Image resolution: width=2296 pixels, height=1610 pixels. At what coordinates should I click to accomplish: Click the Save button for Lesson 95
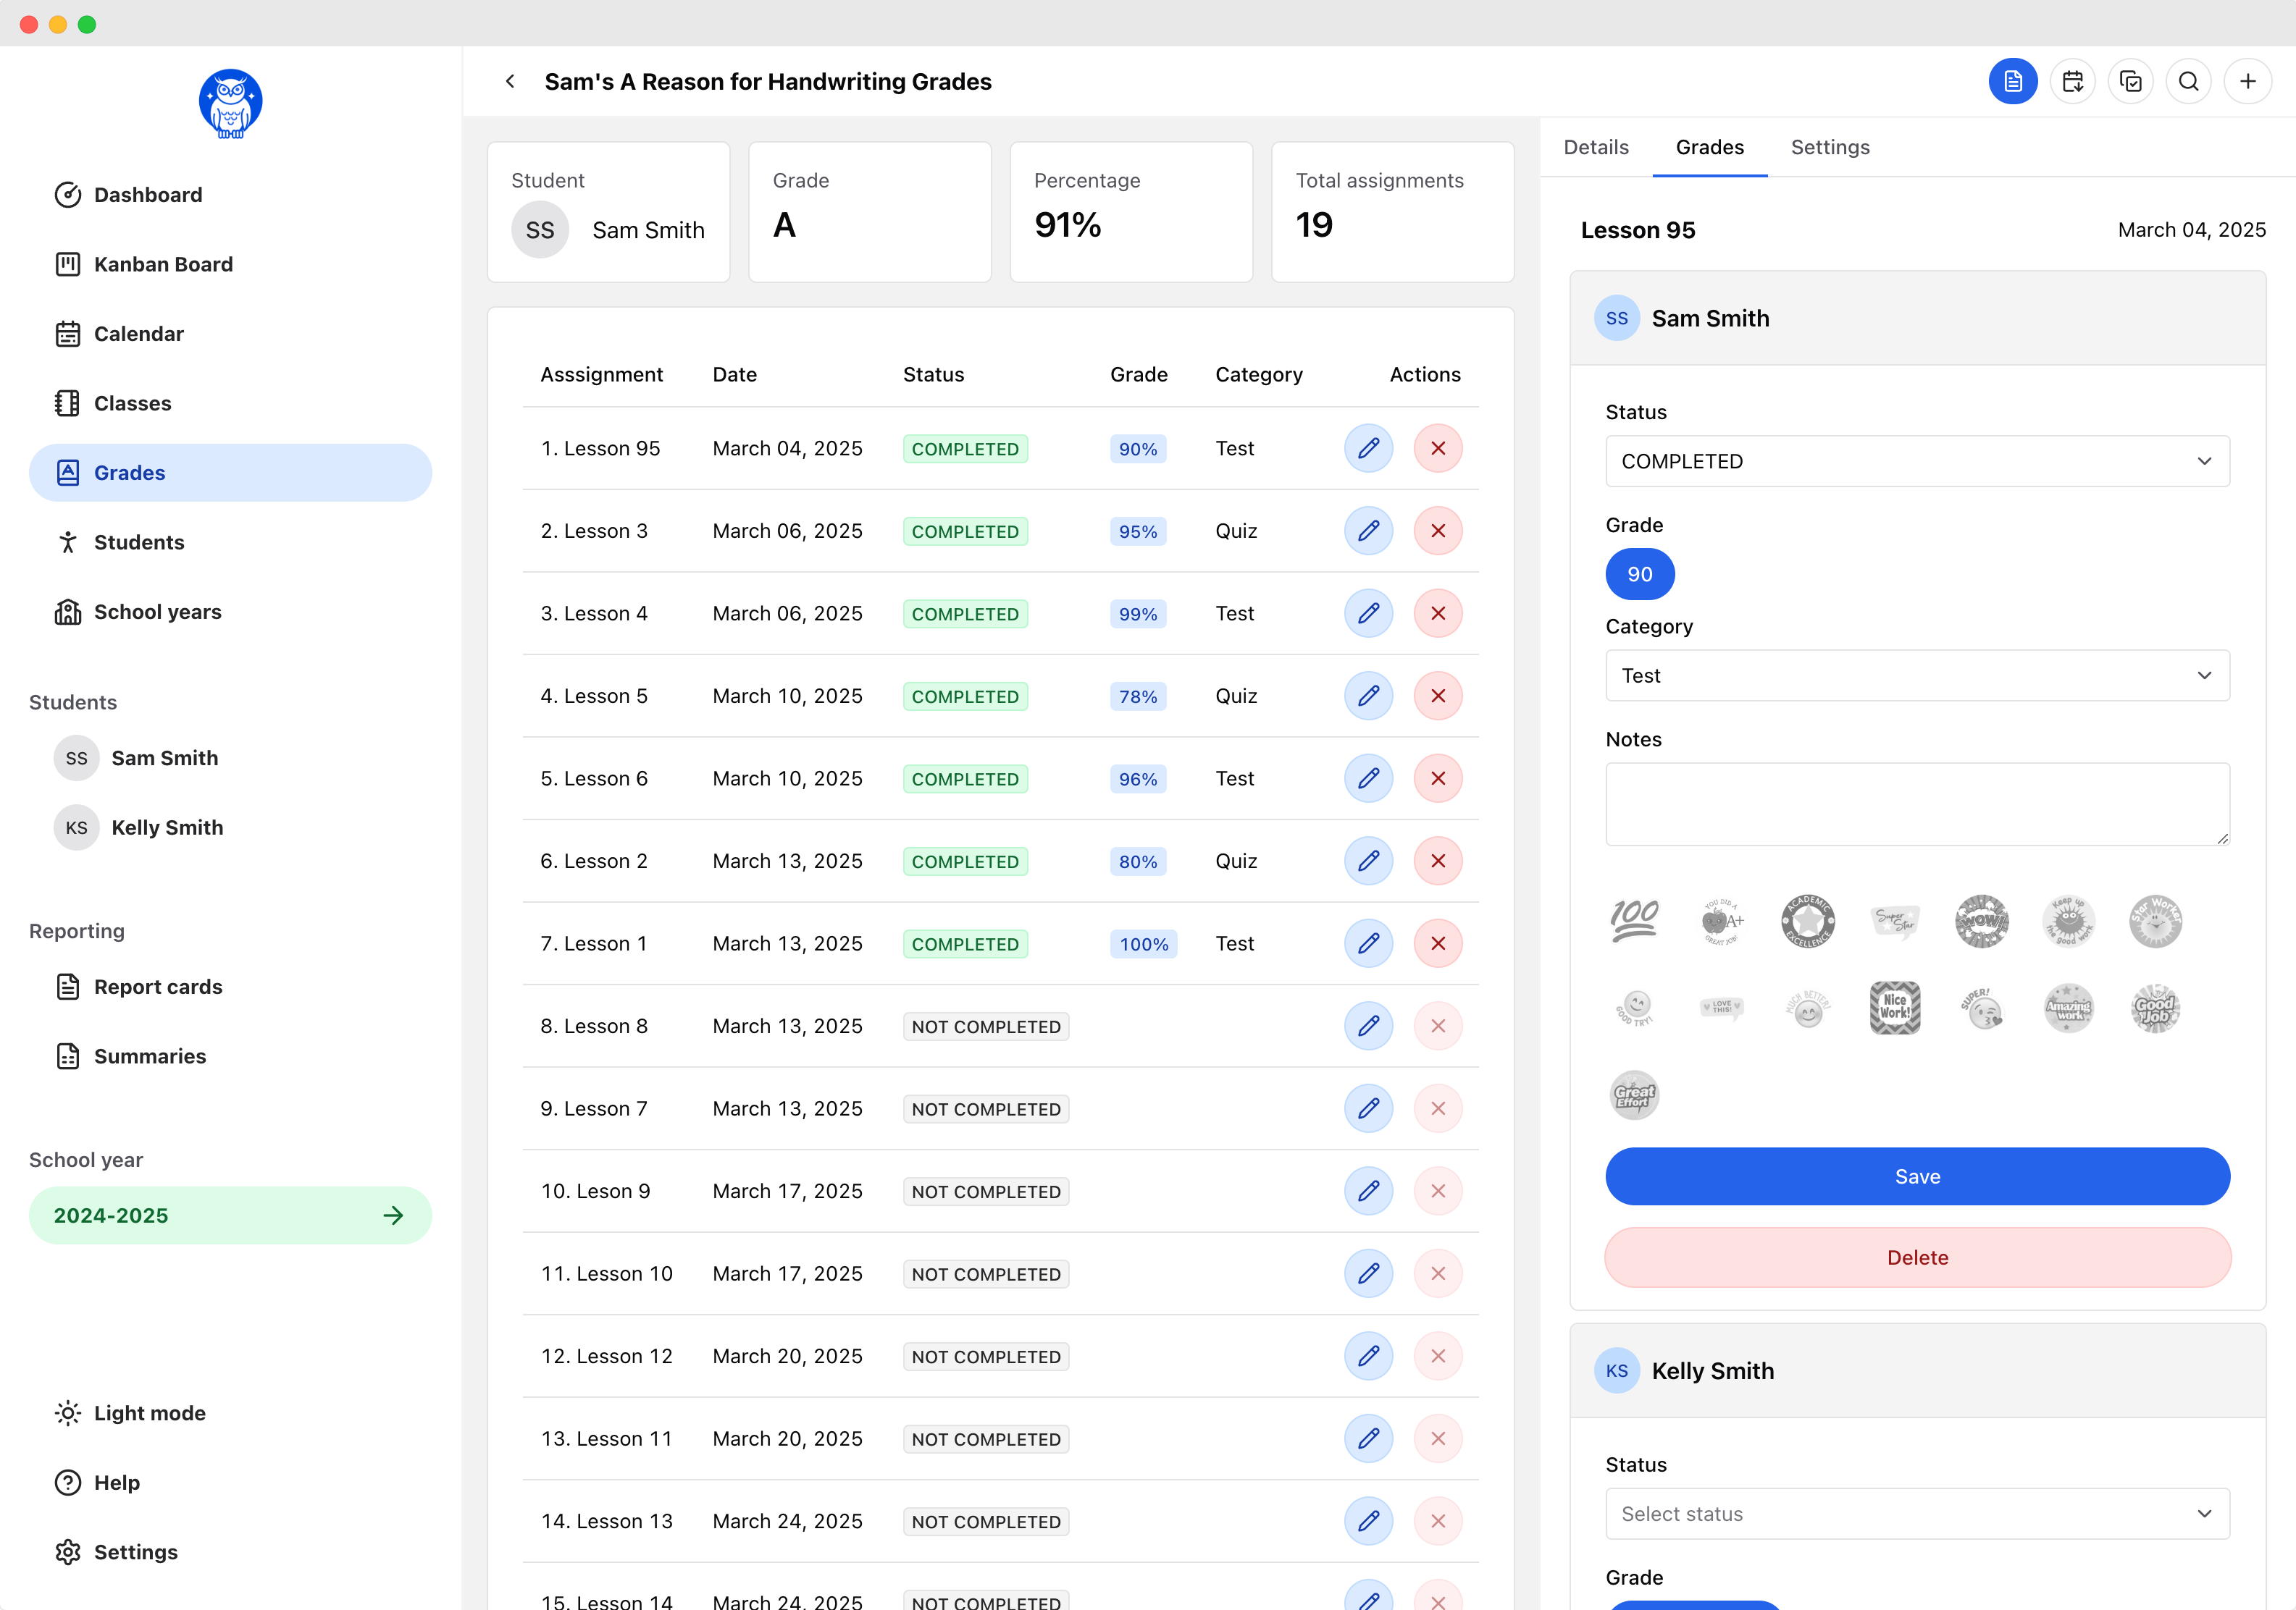pyautogui.click(x=1916, y=1176)
